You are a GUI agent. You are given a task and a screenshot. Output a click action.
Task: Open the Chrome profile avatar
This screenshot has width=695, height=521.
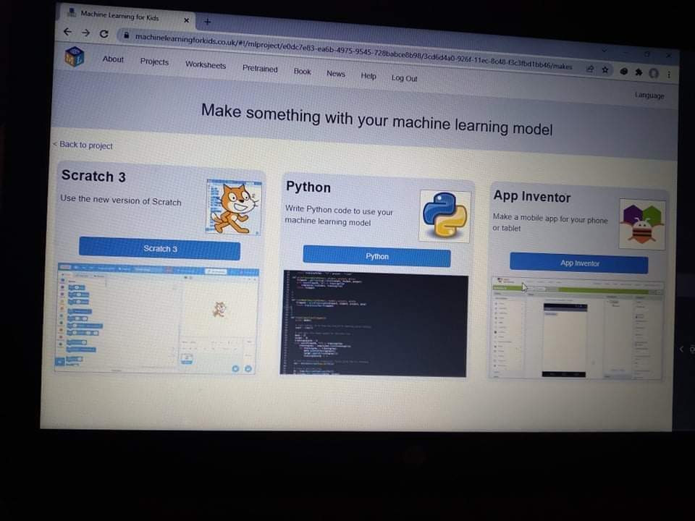pyautogui.click(x=654, y=73)
